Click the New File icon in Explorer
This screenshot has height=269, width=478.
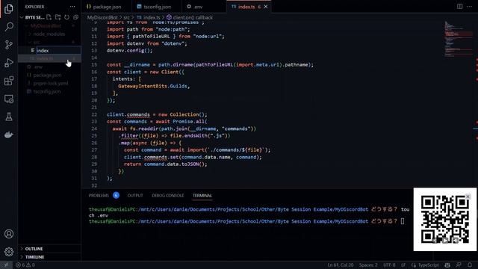(x=49, y=17)
